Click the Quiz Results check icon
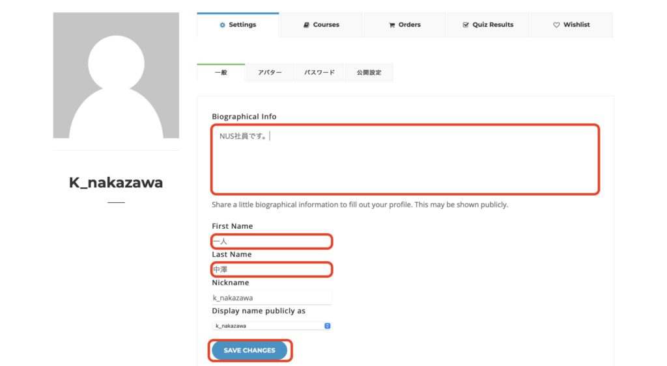Viewport: 667px width, 366px height. click(466, 25)
